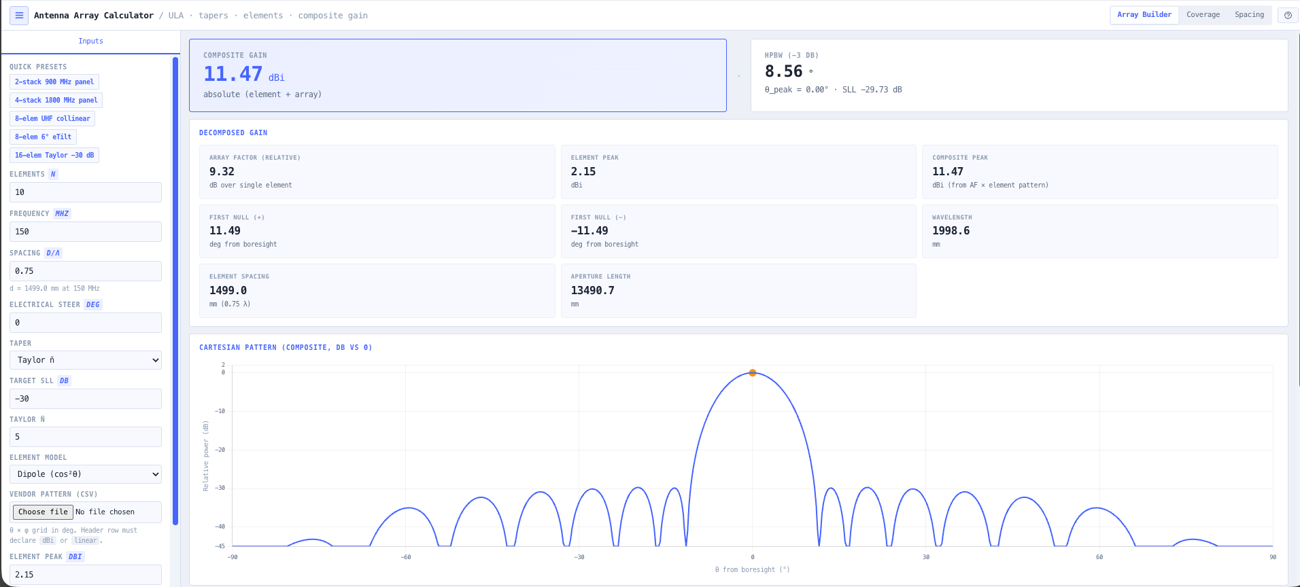Focus the Spacing d/λ input field
Screen dimensions: 1300x587
(x=86, y=271)
